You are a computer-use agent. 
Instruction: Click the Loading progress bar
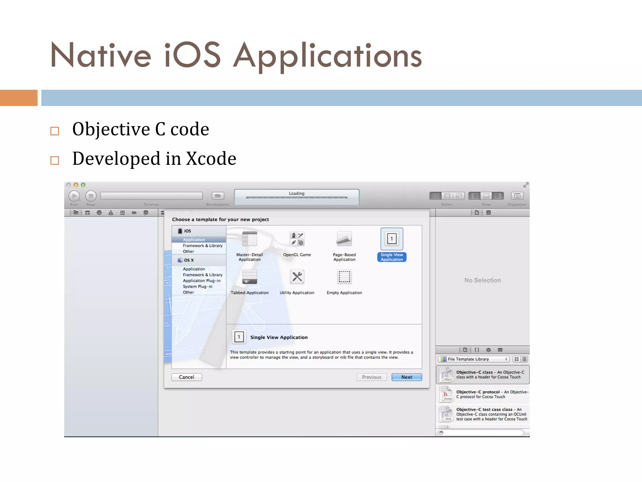coord(297,197)
